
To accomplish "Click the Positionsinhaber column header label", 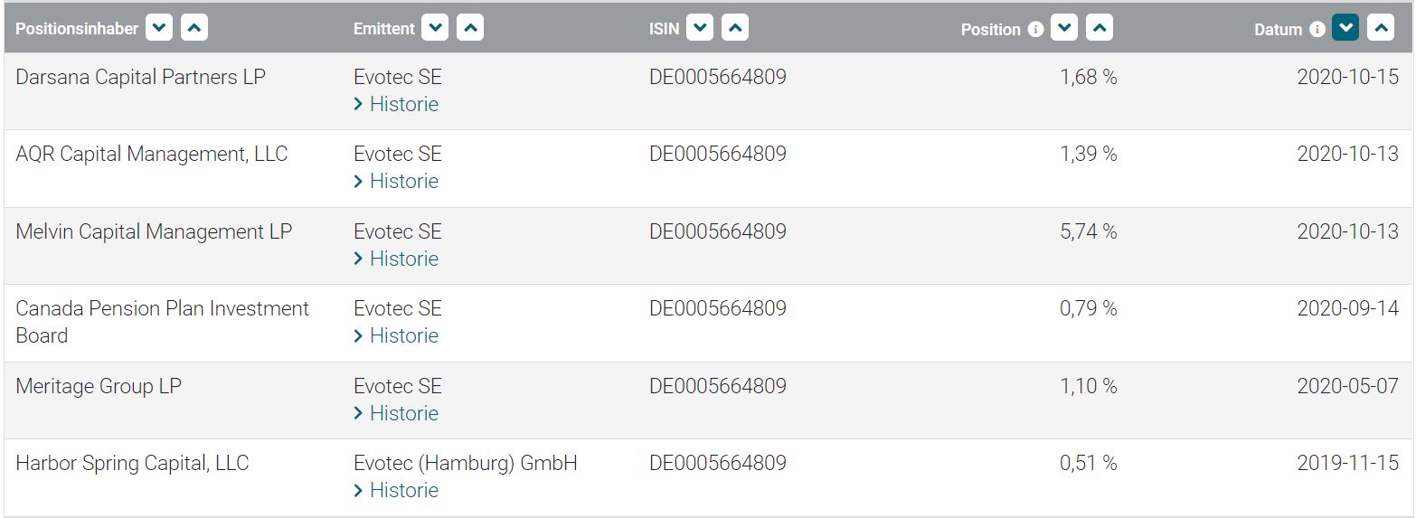I will pos(77,29).
